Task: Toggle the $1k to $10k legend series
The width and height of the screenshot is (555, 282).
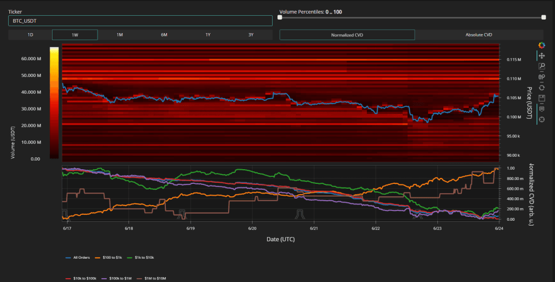Action: tap(140, 258)
